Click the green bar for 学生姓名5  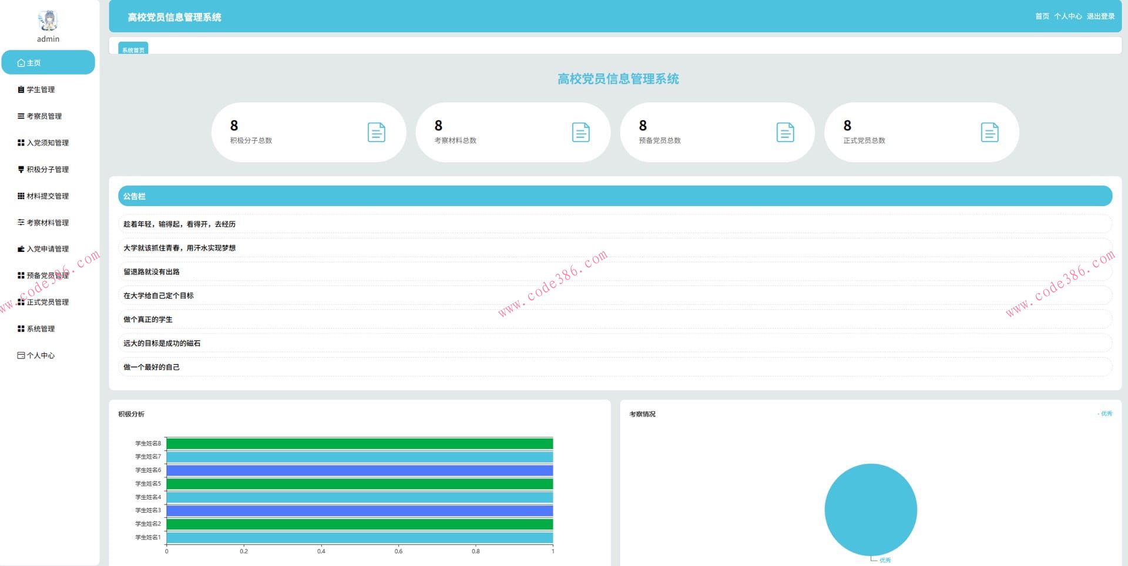point(360,484)
